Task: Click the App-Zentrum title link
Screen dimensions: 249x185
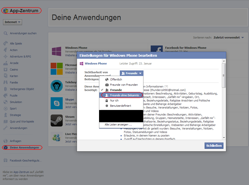Action: point(24,10)
